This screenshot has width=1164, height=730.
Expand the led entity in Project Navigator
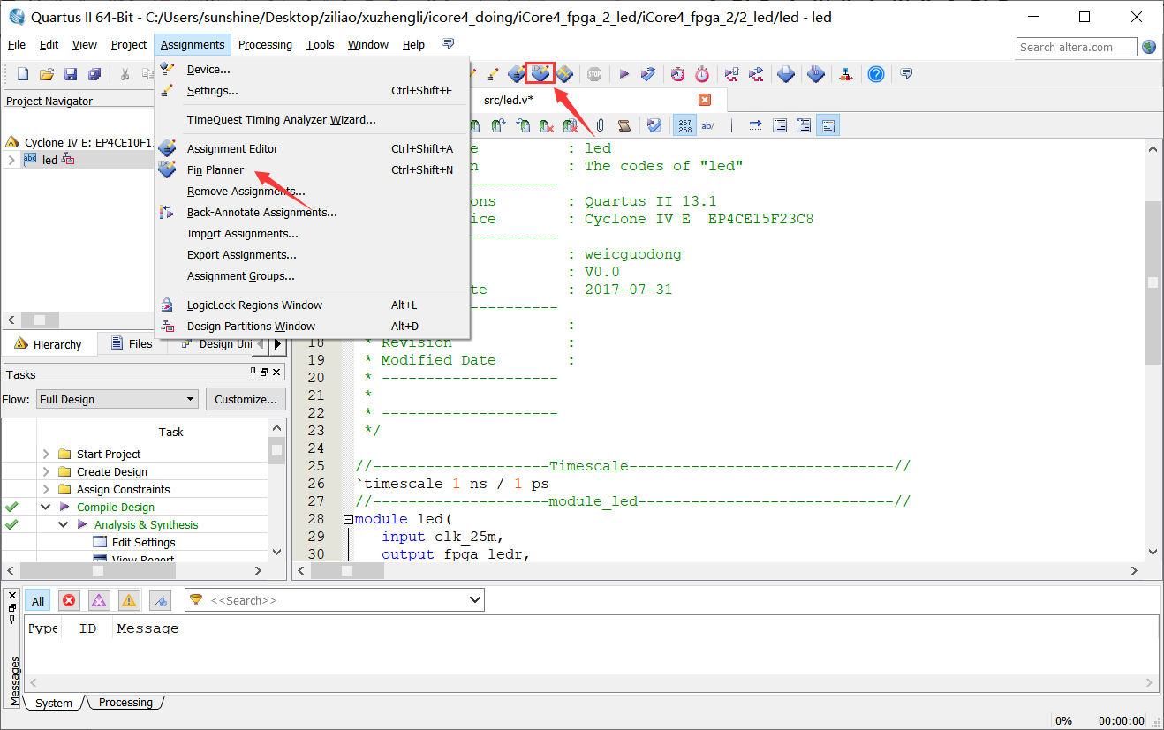[11, 160]
